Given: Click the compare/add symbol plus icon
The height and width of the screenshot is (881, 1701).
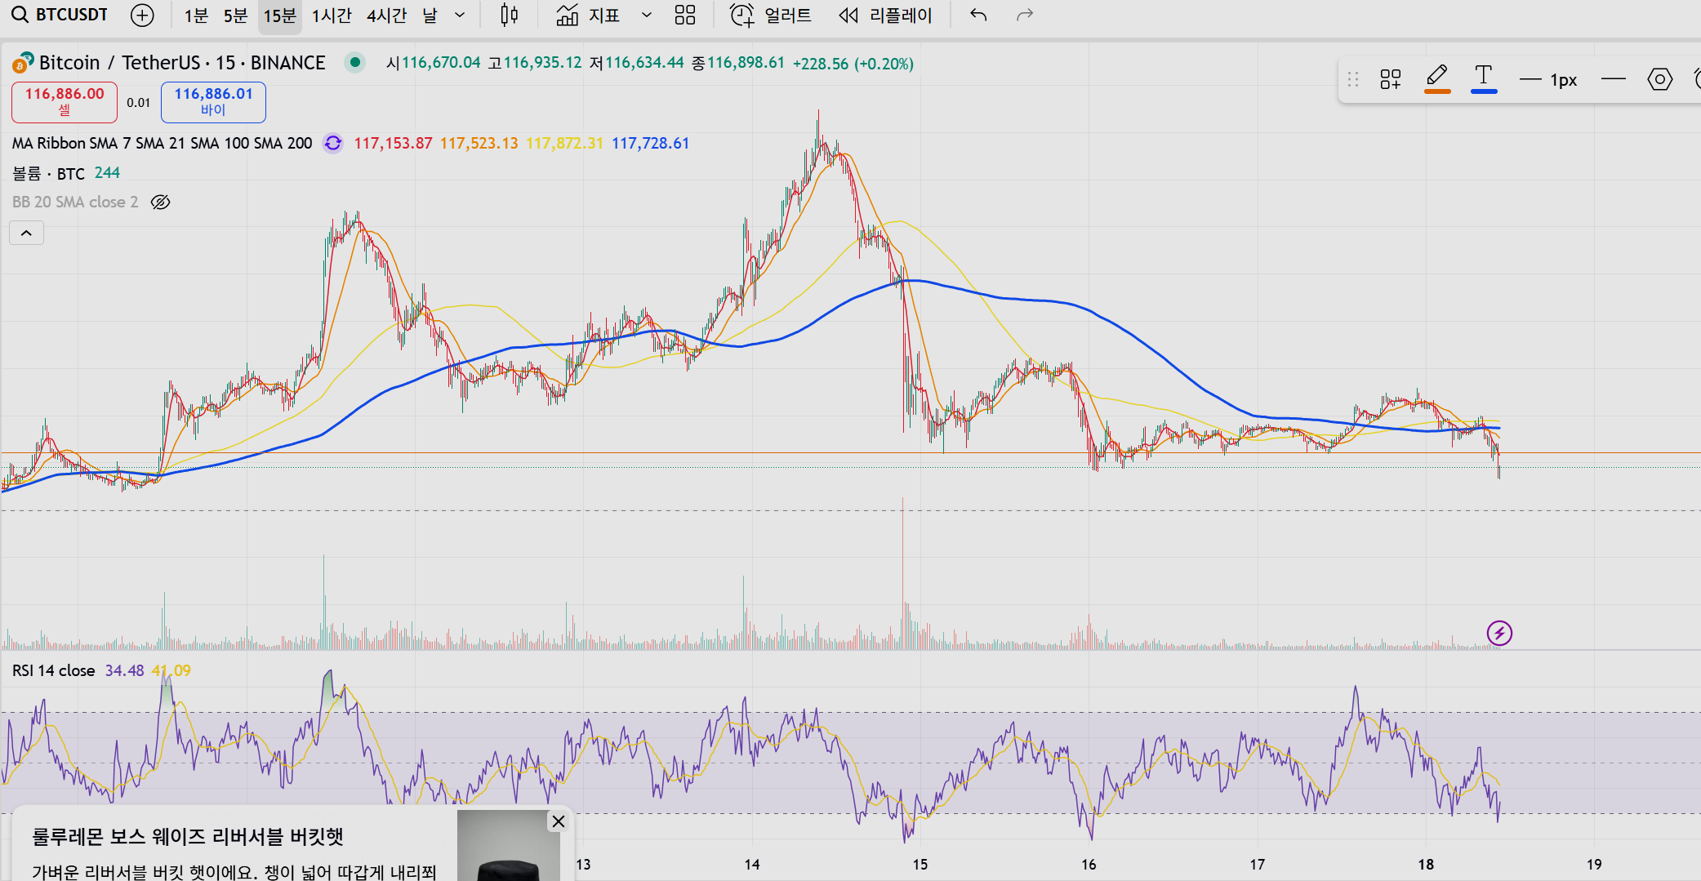Looking at the screenshot, I should coord(142,16).
